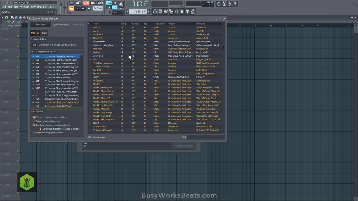Open the browser view icon

[x=171, y=11]
